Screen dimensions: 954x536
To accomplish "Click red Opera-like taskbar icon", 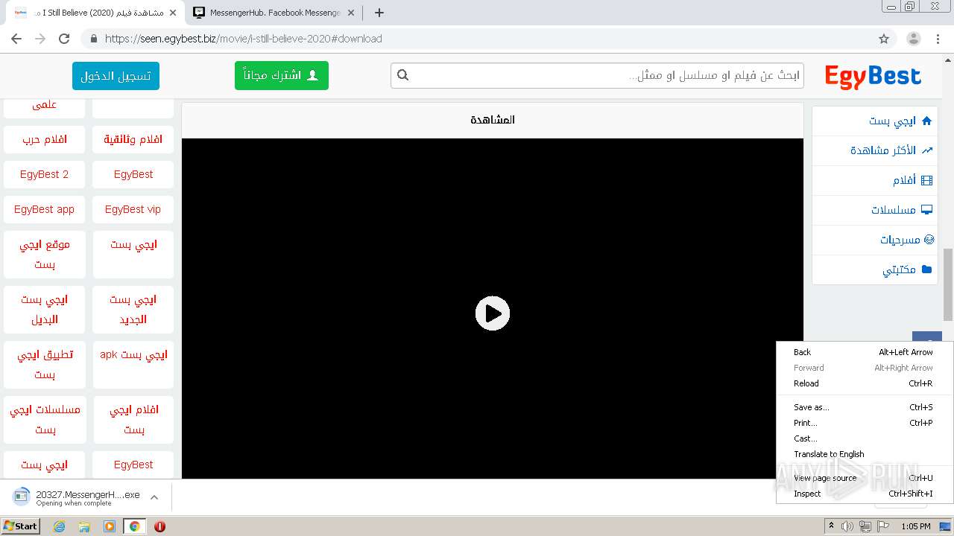I will tap(159, 526).
